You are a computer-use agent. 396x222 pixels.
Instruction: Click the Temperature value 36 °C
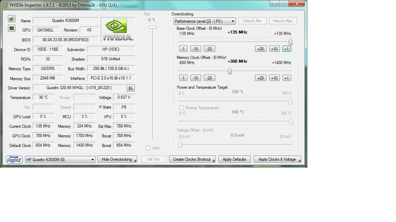[43, 97]
